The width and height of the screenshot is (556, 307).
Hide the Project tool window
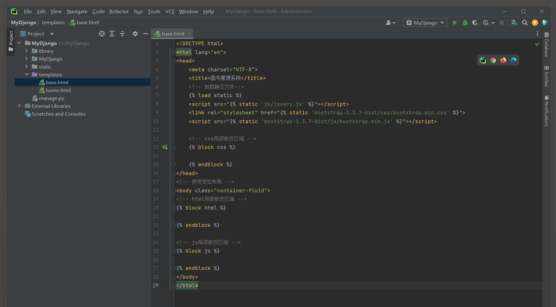145,34
